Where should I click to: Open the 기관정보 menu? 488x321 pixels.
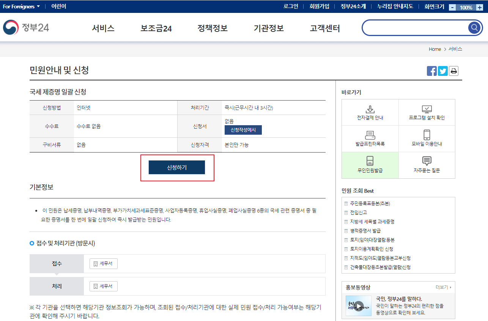point(269,28)
